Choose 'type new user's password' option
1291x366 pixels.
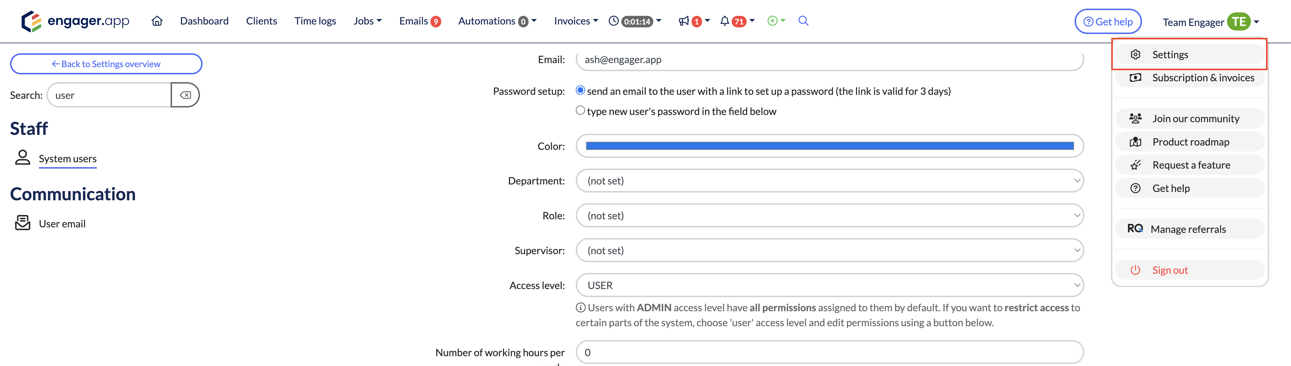point(580,110)
